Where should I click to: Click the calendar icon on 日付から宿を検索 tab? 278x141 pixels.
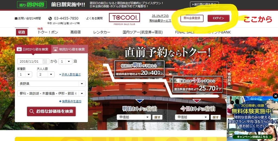pyautogui.click(x=19, y=49)
